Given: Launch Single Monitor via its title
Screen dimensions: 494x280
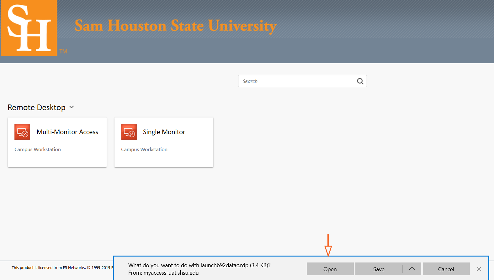Looking at the screenshot, I should [x=164, y=132].
